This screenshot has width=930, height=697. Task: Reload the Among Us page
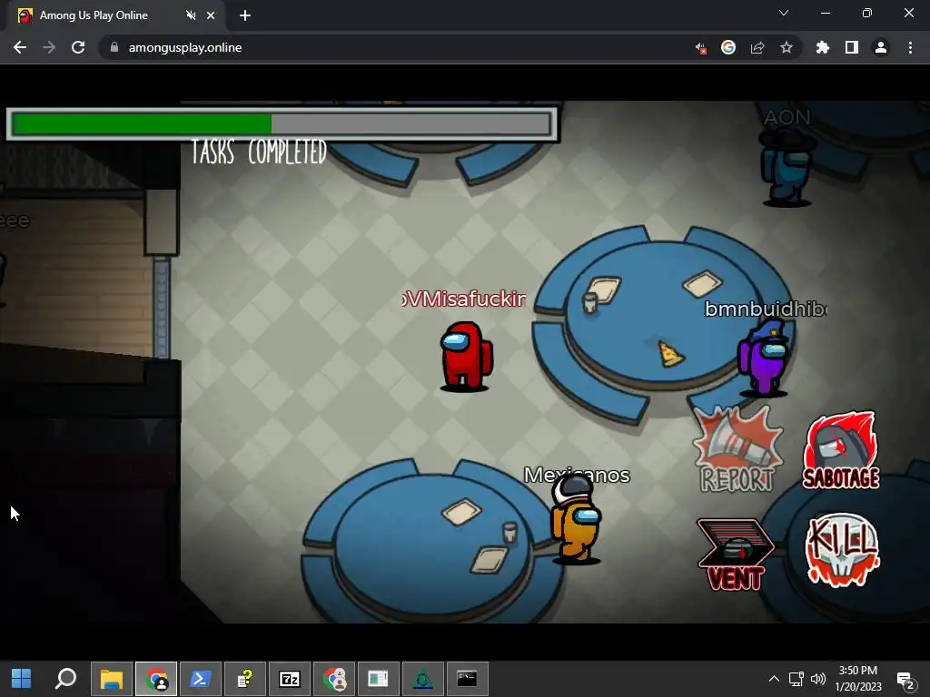78,47
